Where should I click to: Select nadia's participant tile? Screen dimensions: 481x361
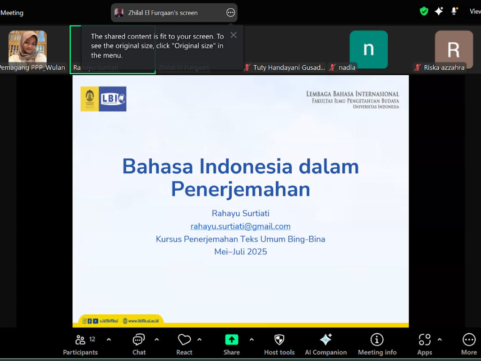point(369,49)
